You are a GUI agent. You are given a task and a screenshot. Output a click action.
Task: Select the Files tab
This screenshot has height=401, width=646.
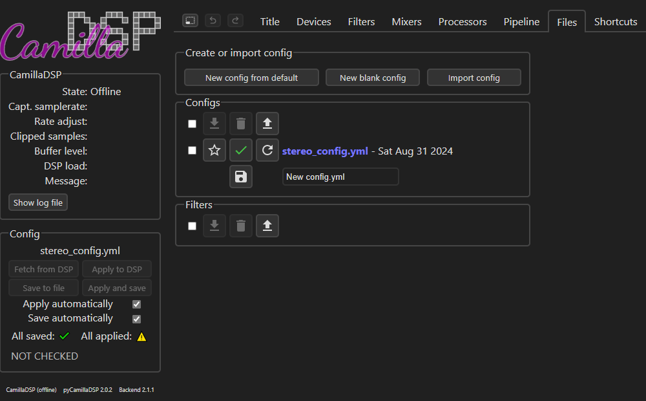pyautogui.click(x=567, y=22)
